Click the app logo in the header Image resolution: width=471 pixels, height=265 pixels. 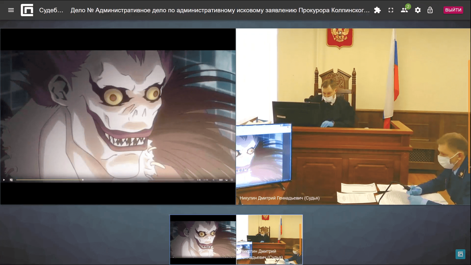pos(27,10)
